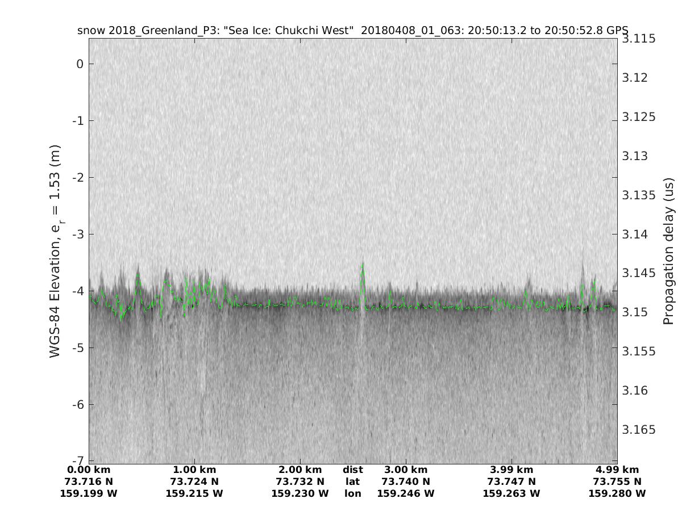
Task: Click the 3.99 km distance label
Action: pos(511,470)
